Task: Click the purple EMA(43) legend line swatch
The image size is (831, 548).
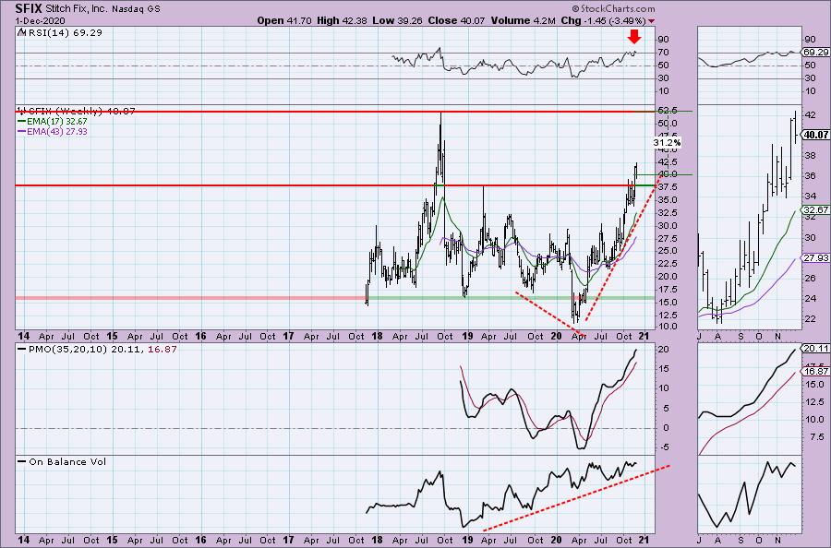Action: pos(22,131)
